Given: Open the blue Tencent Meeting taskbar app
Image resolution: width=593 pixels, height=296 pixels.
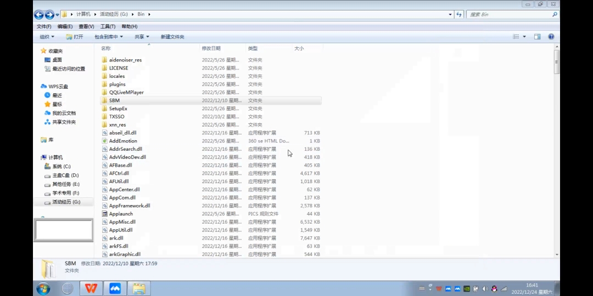Looking at the screenshot, I should pyautogui.click(x=115, y=289).
